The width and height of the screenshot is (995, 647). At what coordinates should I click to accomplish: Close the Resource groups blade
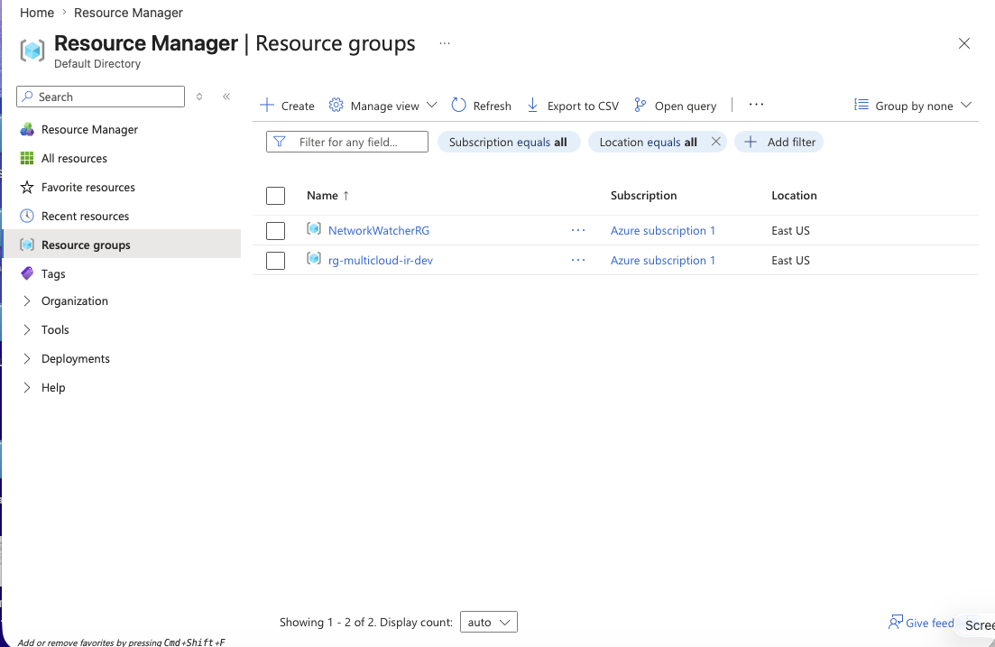point(964,43)
